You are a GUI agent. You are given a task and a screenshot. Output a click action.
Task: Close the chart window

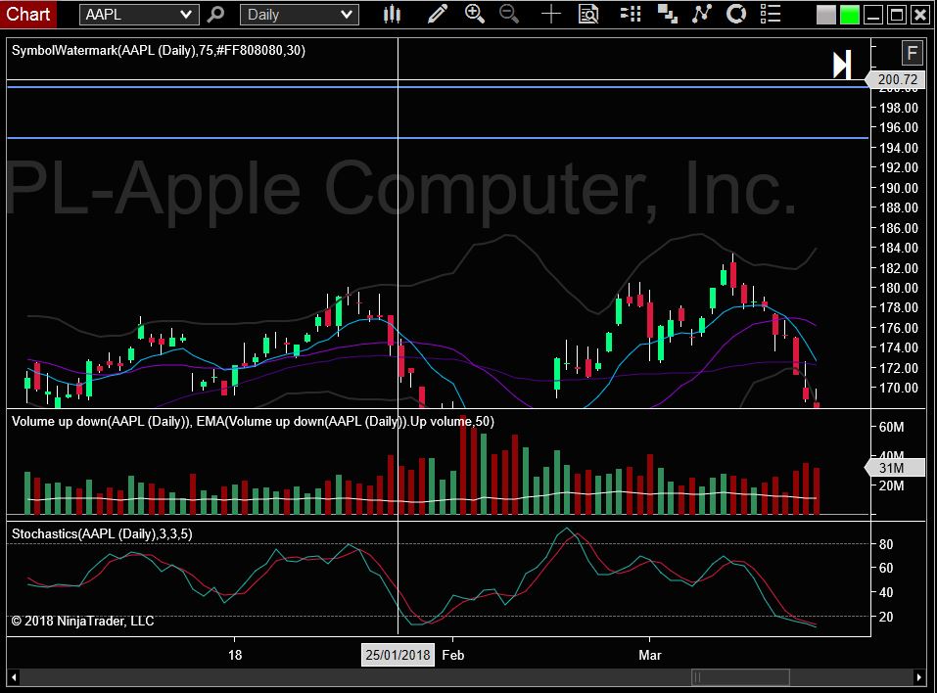(920, 15)
